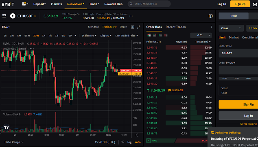
Task: Click the mark price flag icon
Action: click(169, 90)
